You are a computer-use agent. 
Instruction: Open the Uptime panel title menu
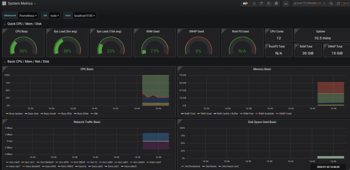click(x=320, y=31)
